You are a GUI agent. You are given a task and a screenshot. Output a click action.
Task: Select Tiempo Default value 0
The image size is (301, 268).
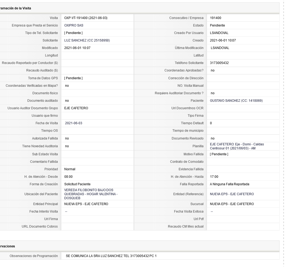click(x=211, y=123)
